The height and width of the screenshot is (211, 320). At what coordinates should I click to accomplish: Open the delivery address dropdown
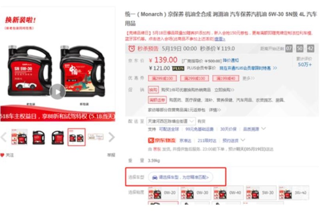point(171,121)
